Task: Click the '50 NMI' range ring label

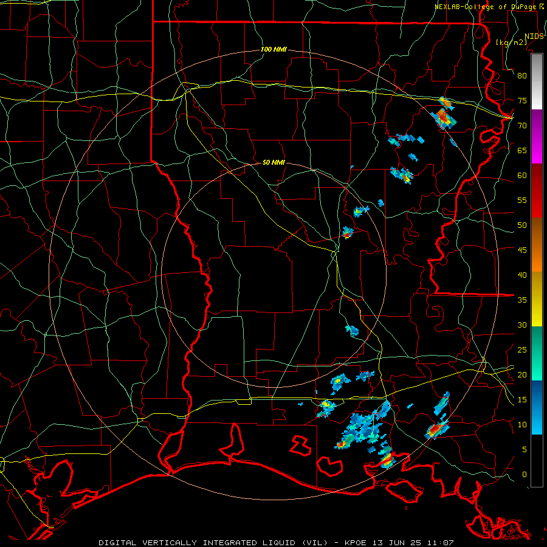Action: coord(273,162)
